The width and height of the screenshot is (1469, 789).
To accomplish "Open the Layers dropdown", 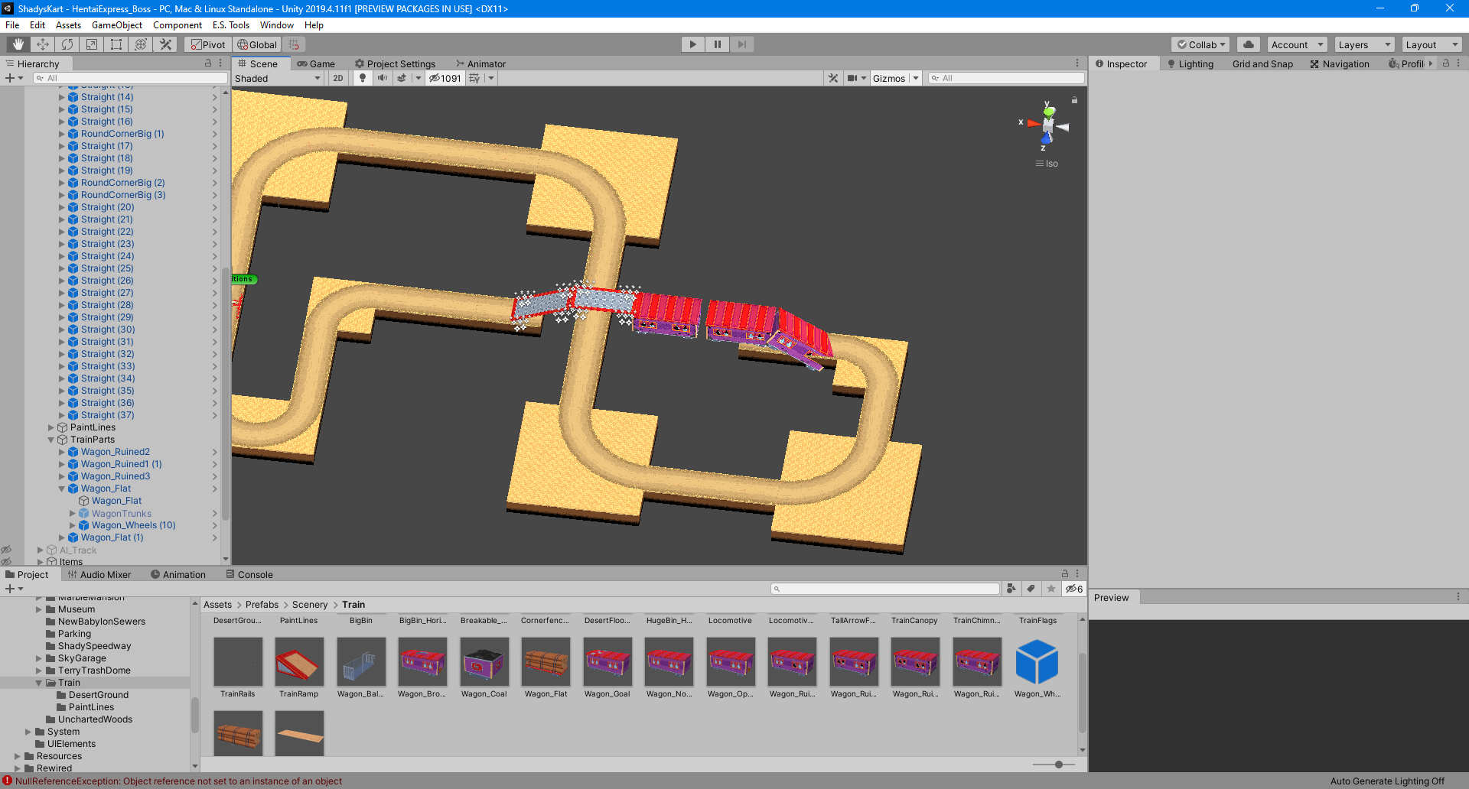I will (x=1364, y=44).
